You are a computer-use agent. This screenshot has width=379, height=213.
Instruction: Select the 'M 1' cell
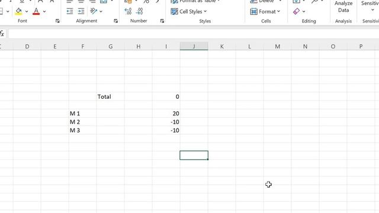(83, 114)
